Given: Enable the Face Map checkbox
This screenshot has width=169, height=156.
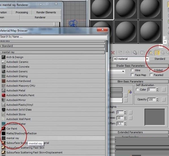Looking at the screenshot, I should [x=132, y=75].
